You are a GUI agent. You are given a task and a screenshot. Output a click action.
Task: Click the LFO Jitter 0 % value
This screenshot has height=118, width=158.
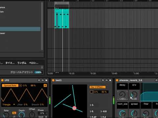click(26, 105)
